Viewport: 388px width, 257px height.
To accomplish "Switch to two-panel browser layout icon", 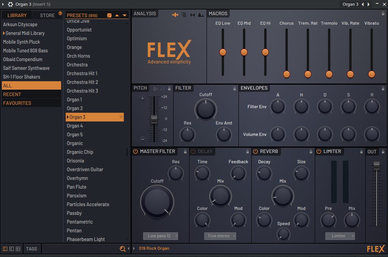I will pos(12,249).
